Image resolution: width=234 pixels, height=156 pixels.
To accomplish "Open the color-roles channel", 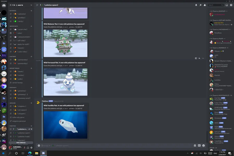I will point(21,52).
